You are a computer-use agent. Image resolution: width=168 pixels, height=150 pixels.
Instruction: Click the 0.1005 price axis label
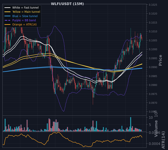pos(153,40)
